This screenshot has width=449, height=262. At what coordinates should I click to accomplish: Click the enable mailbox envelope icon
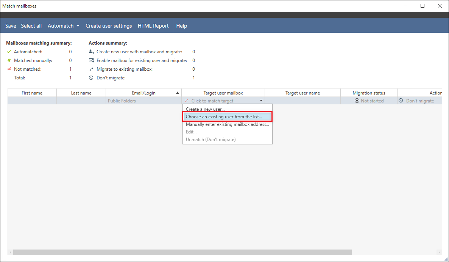point(91,60)
